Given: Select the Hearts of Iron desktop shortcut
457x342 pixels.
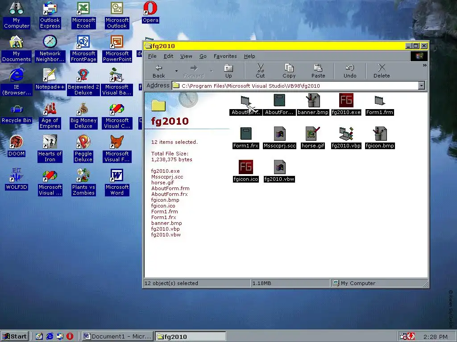Looking at the screenshot, I should tap(50, 142).
